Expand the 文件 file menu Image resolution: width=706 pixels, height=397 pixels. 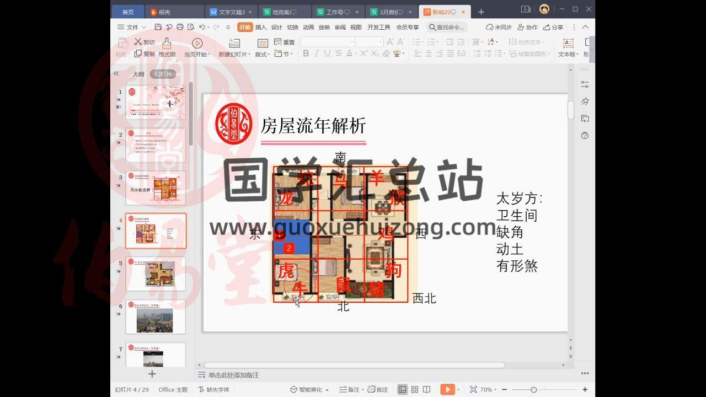click(x=132, y=27)
